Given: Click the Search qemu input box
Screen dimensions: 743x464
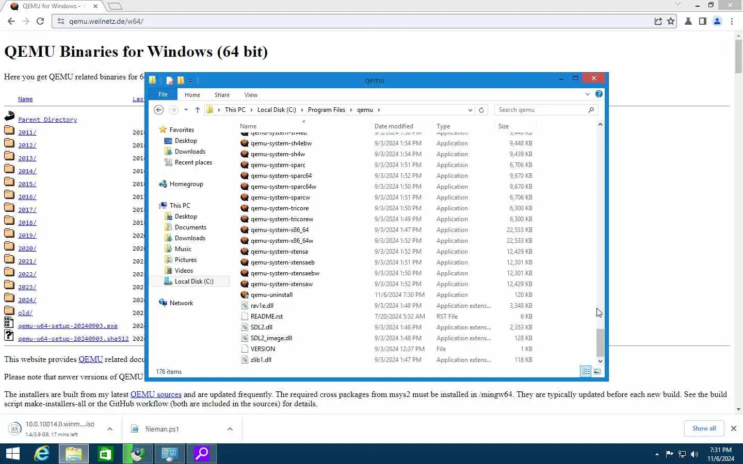Looking at the screenshot, I should (x=546, y=110).
